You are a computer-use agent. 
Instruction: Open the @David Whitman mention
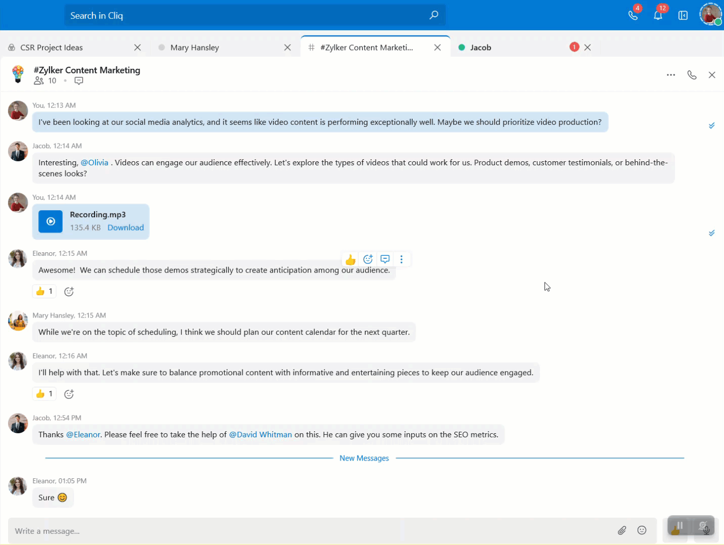click(x=260, y=435)
